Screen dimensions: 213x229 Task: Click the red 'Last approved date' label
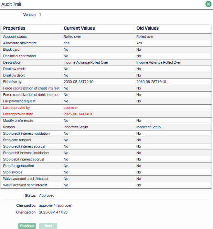coord(18,114)
